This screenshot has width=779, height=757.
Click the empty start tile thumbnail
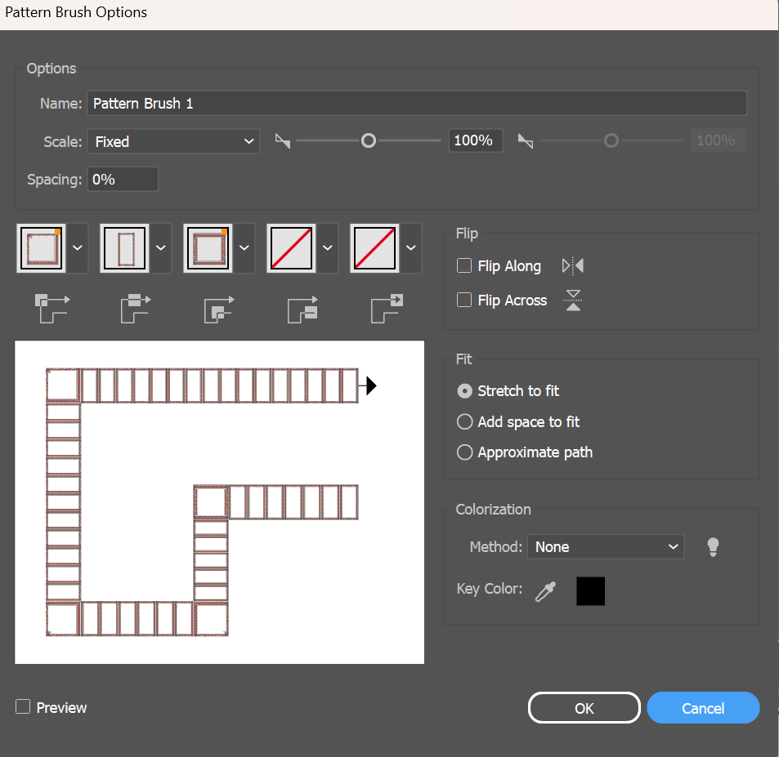click(x=292, y=247)
